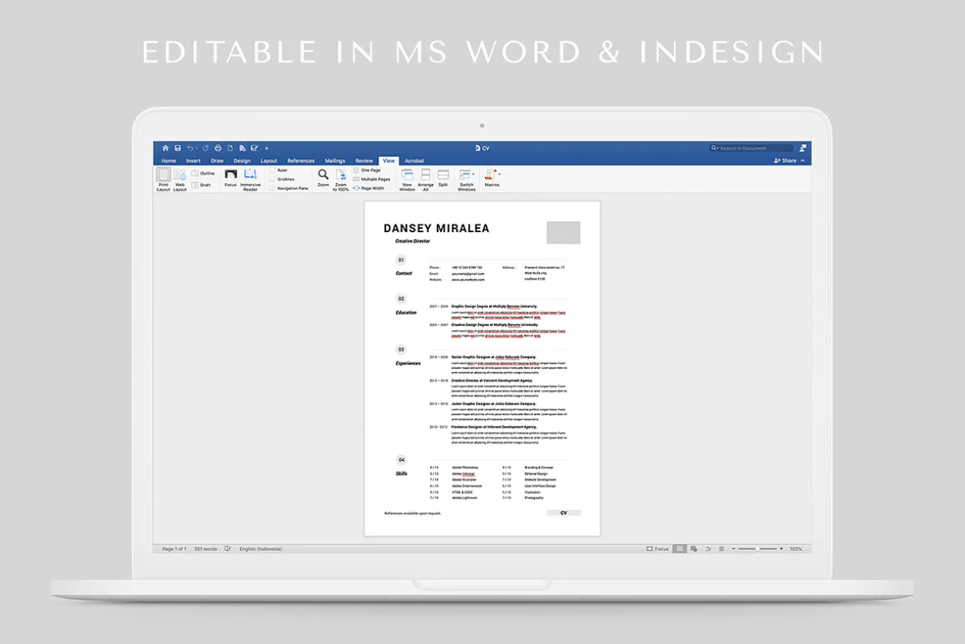Open the Home ribbon tab
Screen dimensions: 965x644
click(x=169, y=161)
